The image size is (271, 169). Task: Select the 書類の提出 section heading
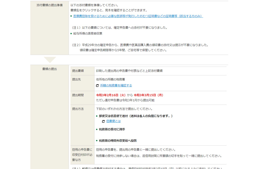[x=49, y=69]
